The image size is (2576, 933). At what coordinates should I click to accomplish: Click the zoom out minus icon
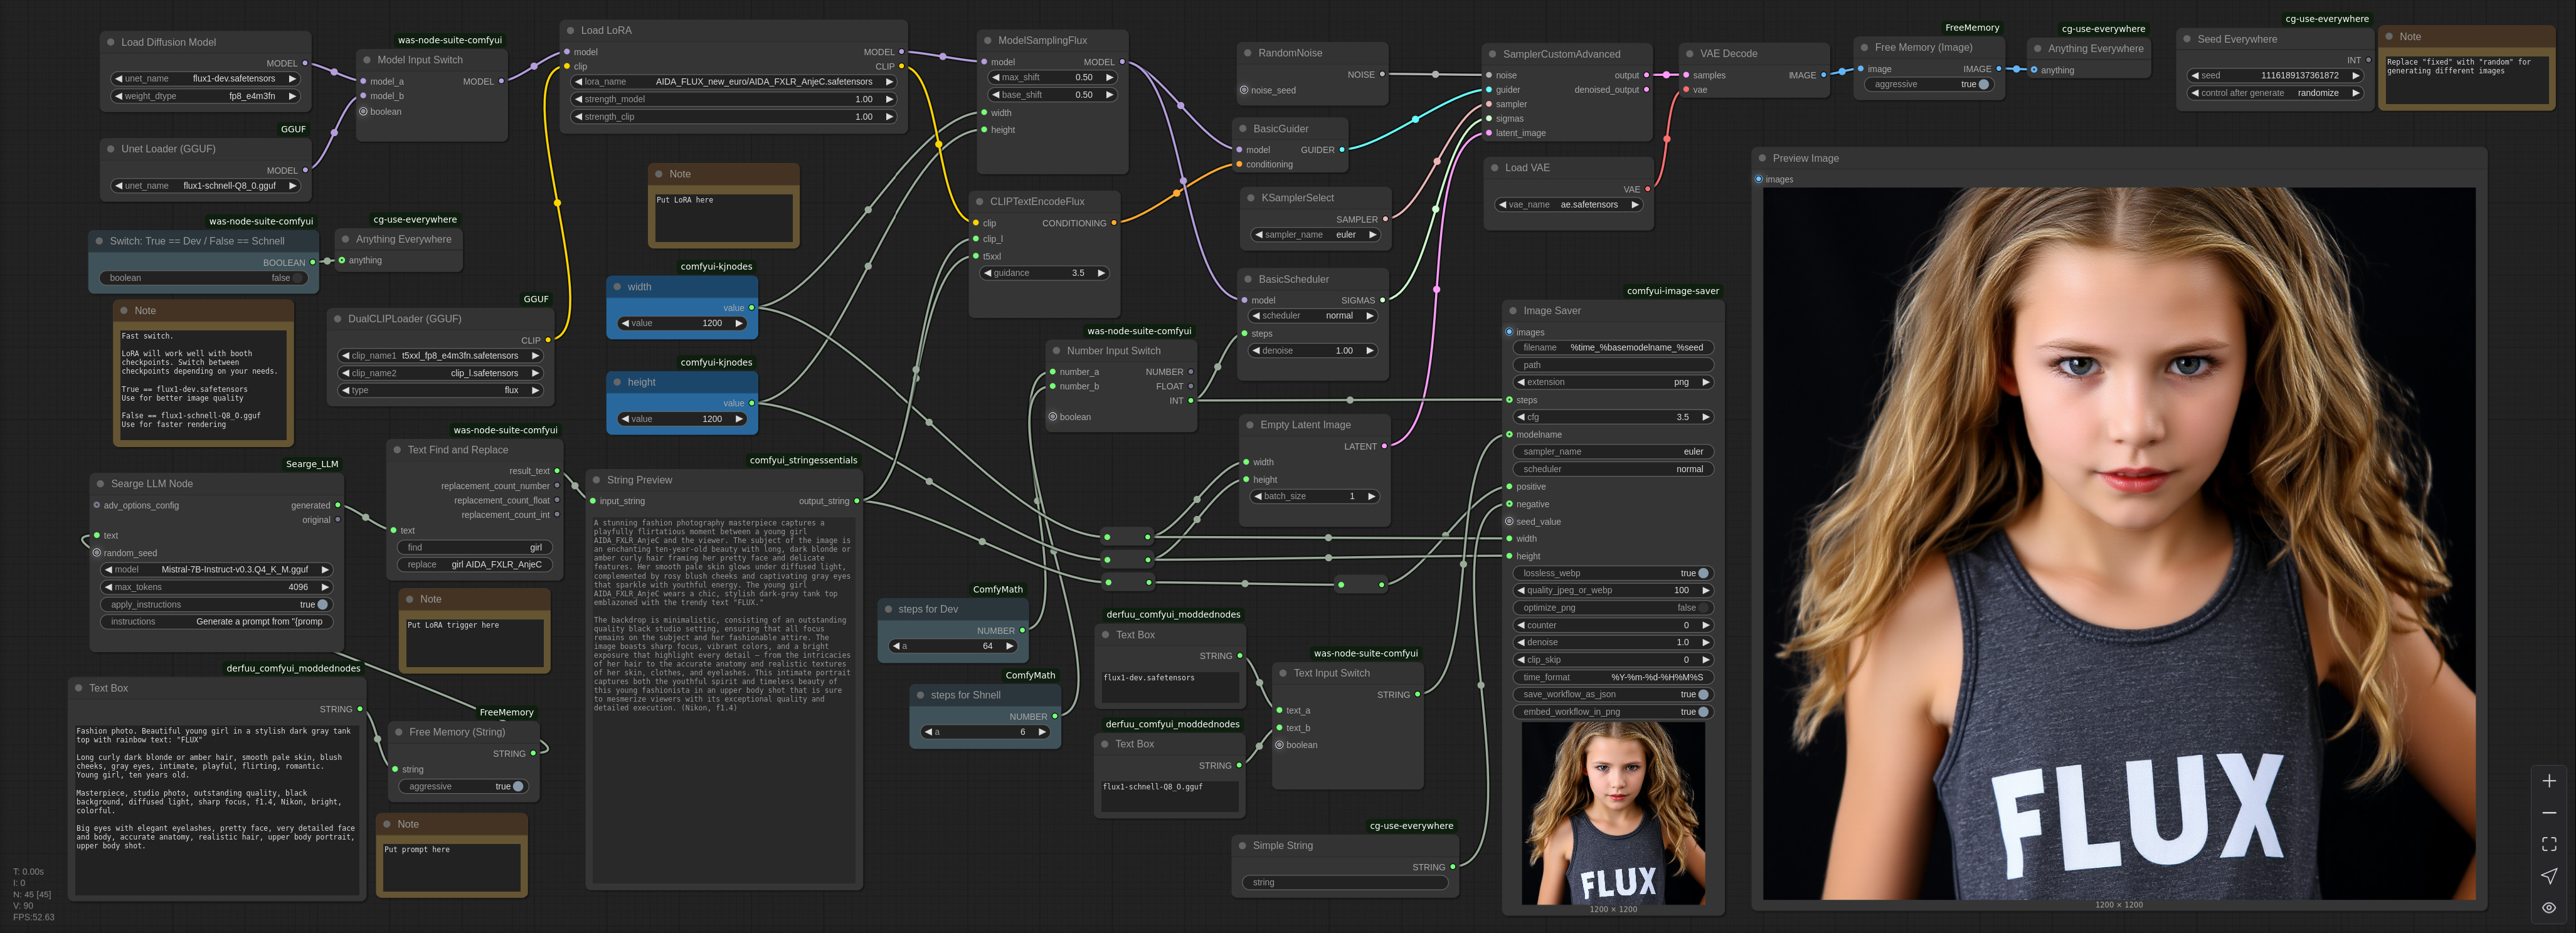coord(2548,813)
